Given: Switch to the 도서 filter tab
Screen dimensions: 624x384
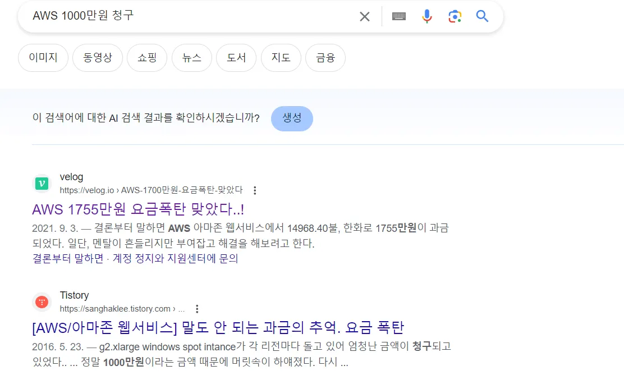Looking at the screenshot, I should pyautogui.click(x=236, y=58).
